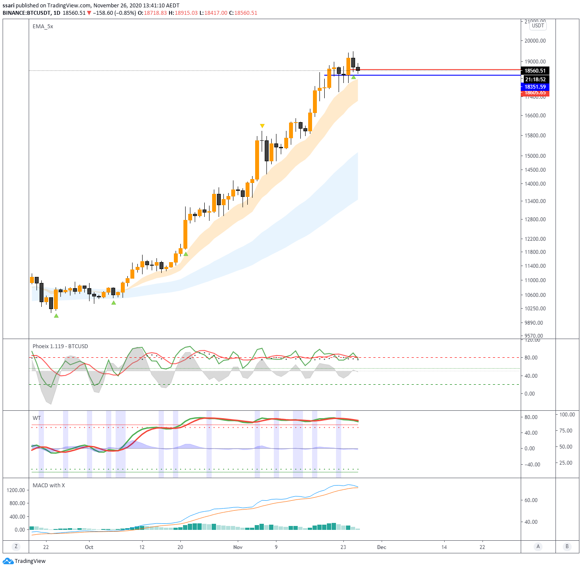Image resolution: width=582 pixels, height=569 pixels.
Task: Click the 15000.00 price axis label
Action: [x=535, y=156]
